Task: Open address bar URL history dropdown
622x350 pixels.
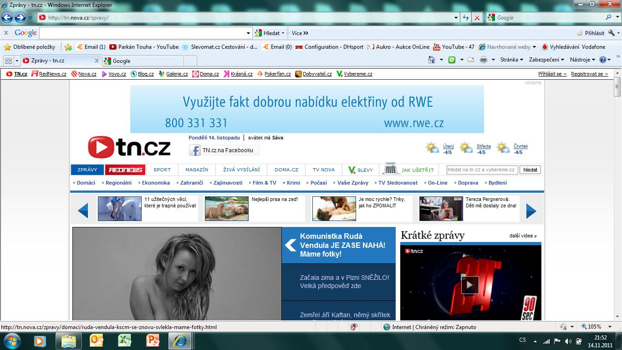Action: [x=456, y=18]
